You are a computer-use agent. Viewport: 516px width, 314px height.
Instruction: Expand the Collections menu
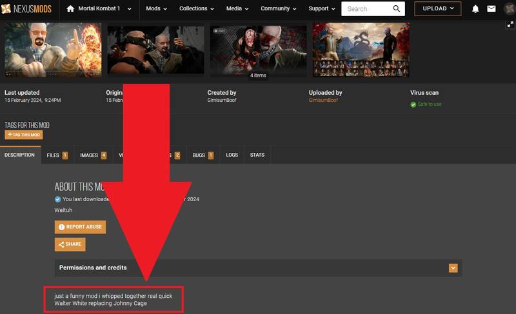pyautogui.click(x=197, y=8)
